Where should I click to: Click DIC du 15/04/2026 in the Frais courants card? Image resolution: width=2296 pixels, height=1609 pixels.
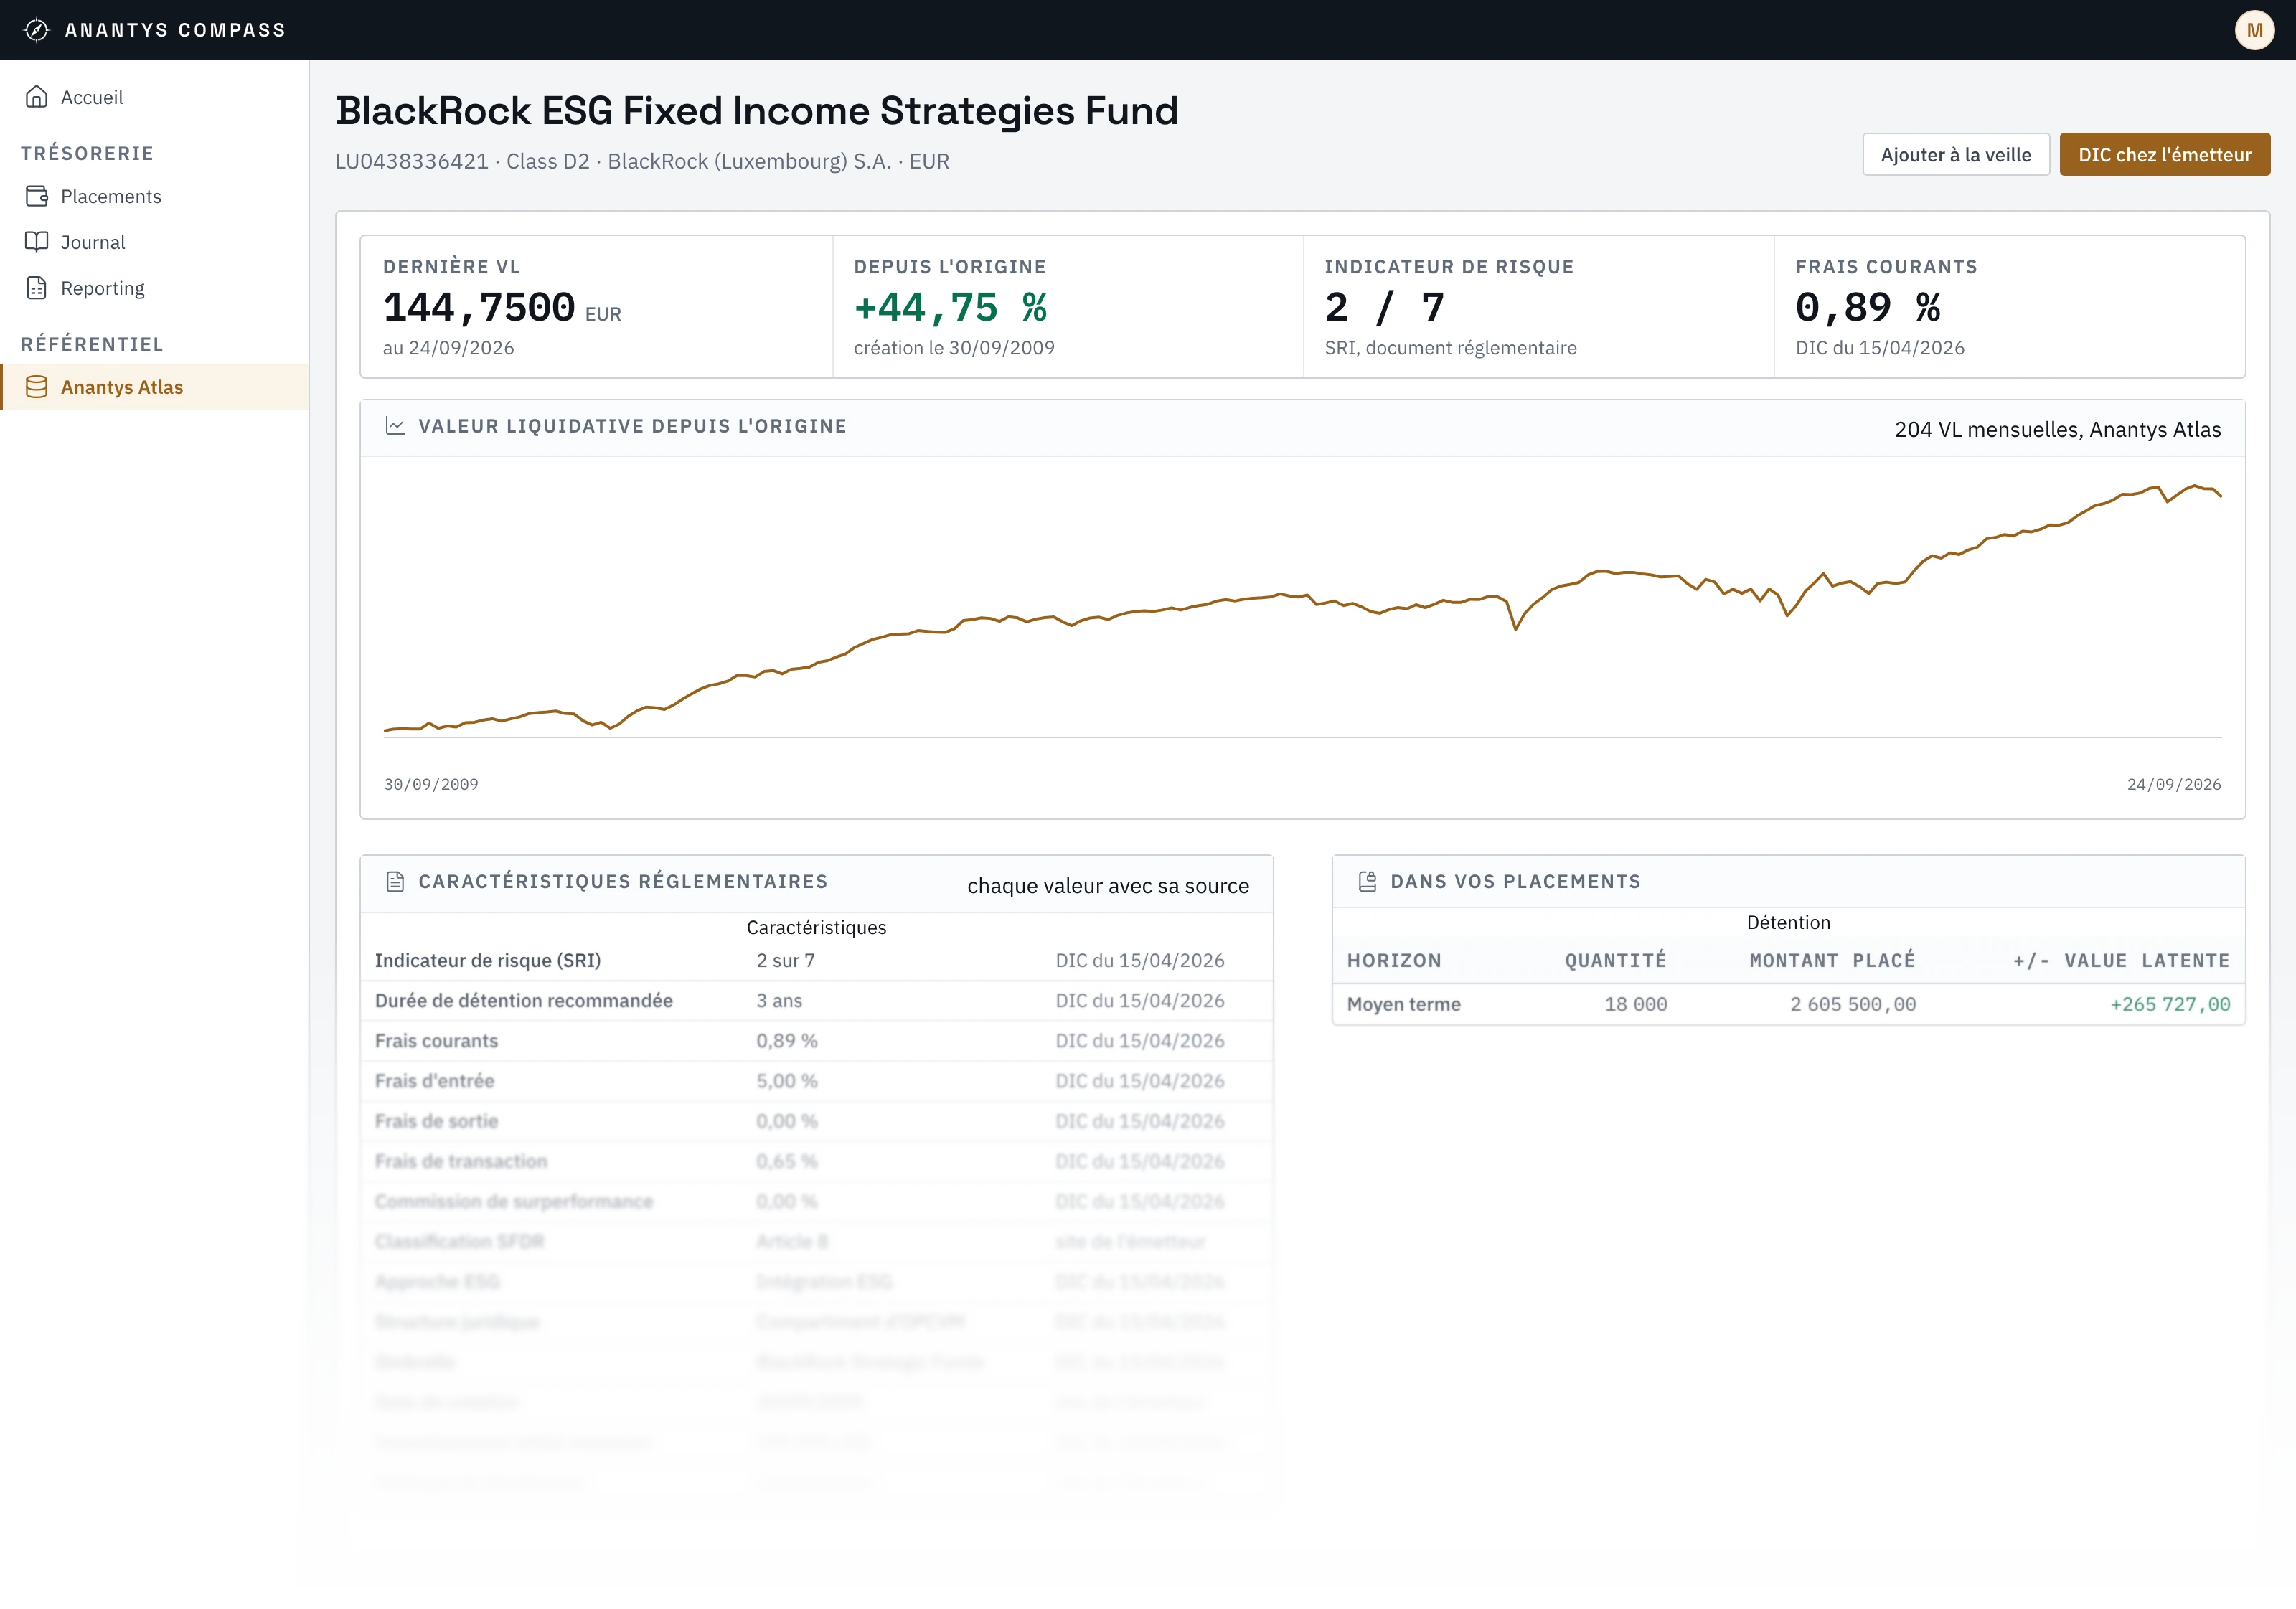1880,348
